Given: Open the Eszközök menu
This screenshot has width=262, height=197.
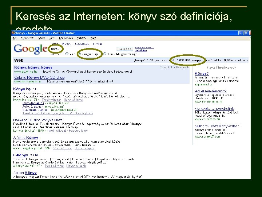Looking at the screenshot, I should coord(82,38).
